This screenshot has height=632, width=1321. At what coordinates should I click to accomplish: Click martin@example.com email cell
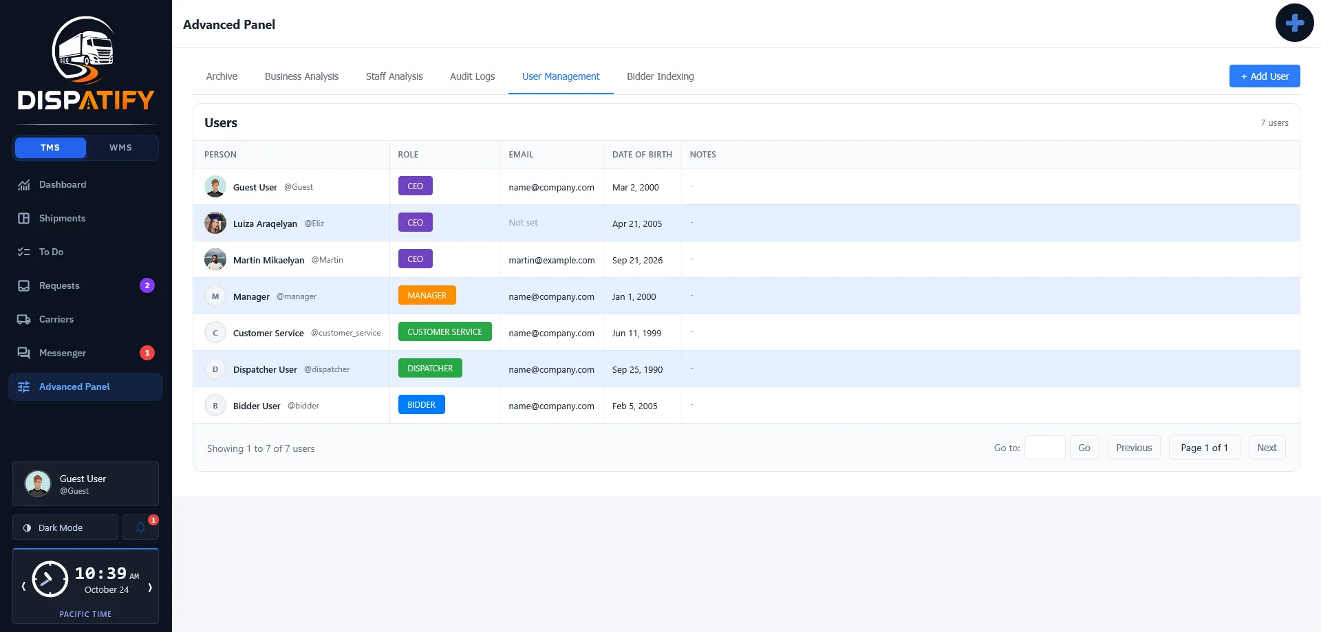point(552,260)
